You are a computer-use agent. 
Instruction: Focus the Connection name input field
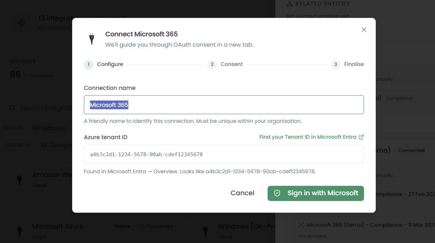coord(224,105)
